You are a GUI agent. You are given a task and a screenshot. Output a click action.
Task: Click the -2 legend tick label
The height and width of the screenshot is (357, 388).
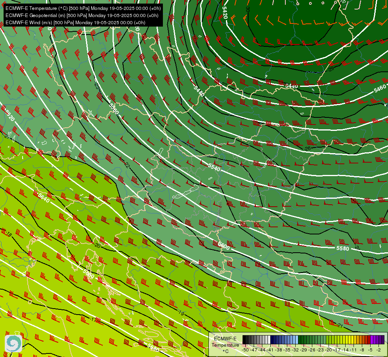(x=378, y=350)
